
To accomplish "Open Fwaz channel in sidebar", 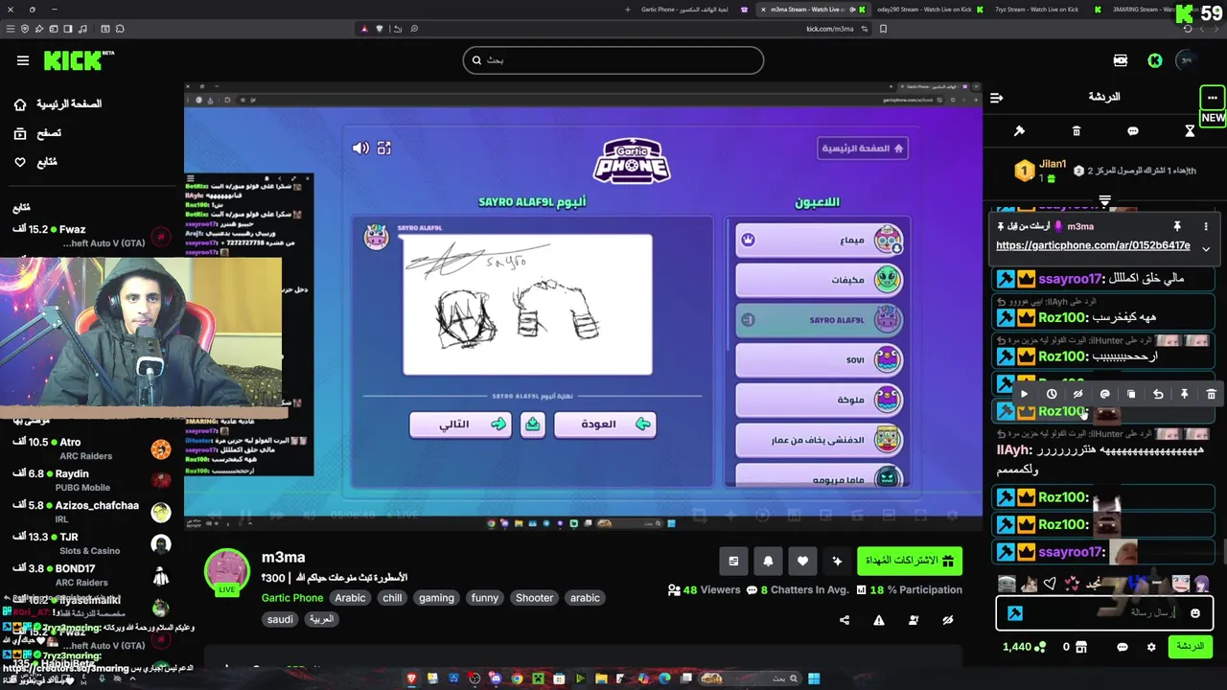I will pos(91,236).
